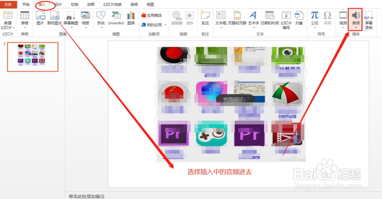The width and height of the screenshot is (382, 199).
Task: Expand the 文本框 dropdown arrow
Action: [221, 27]
